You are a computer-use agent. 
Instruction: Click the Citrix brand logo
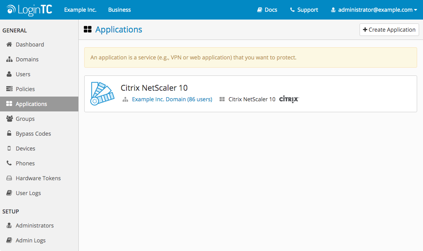click(x=289, y=99)
